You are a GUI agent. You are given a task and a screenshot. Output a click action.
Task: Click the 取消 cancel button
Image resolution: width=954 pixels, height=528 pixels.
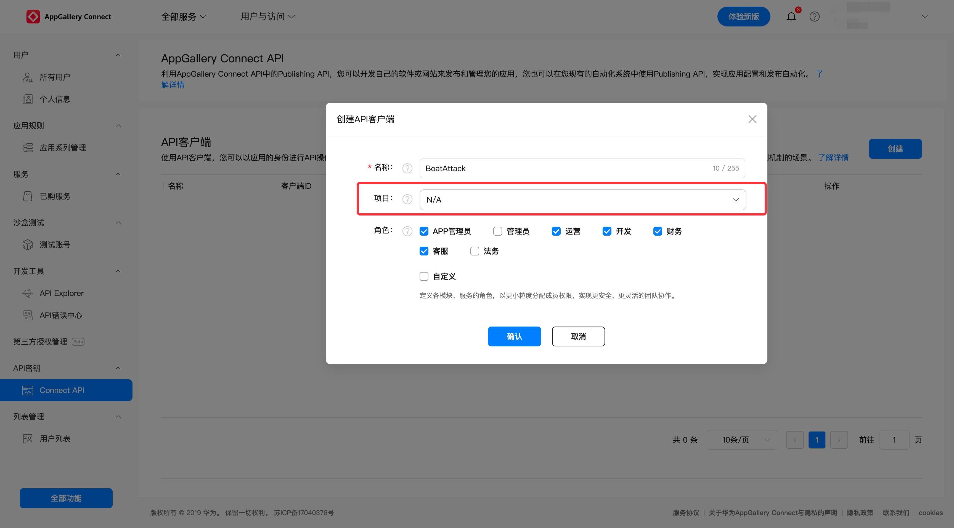point(578,336)
